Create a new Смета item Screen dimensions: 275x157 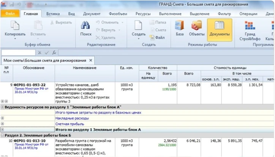pyautogui.click(x=158, y=30)
